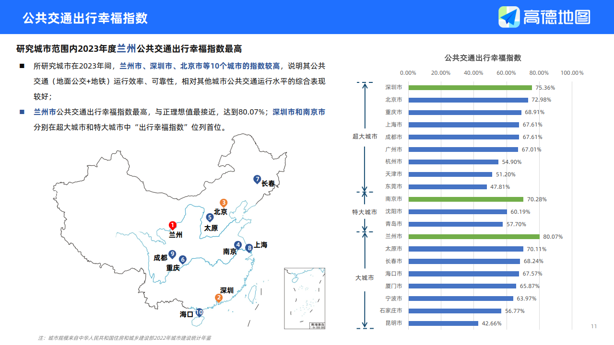The height and width of the screenshot is (345, 614).
Task: Click the blue bar for 东莞市
Action: point(448,187)
